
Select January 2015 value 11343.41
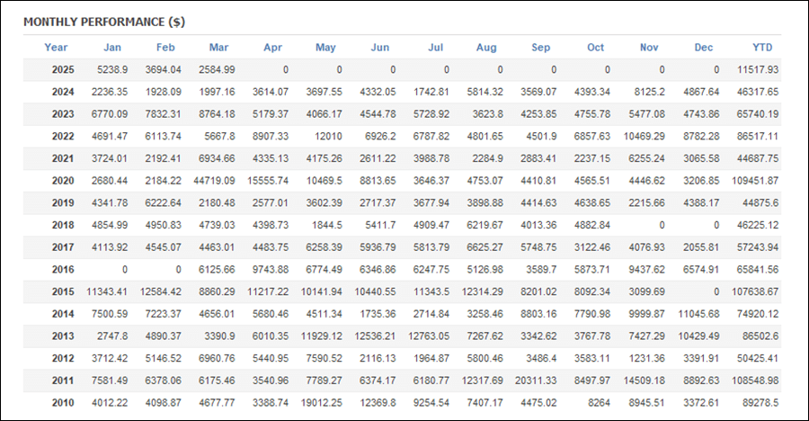107,291
